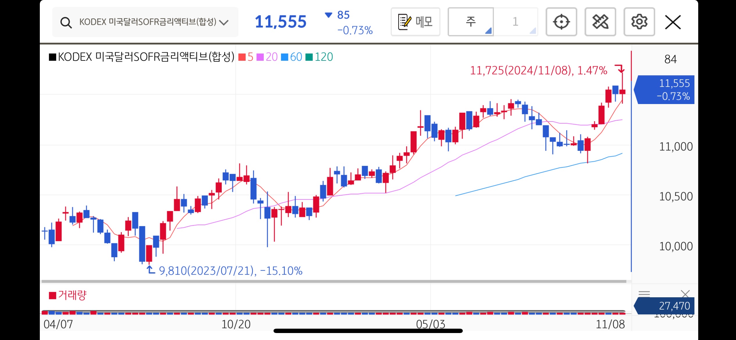This screenshot has height=340, width=736.
Task: Tap the search magnifier icon
Action: click(66, 22)
